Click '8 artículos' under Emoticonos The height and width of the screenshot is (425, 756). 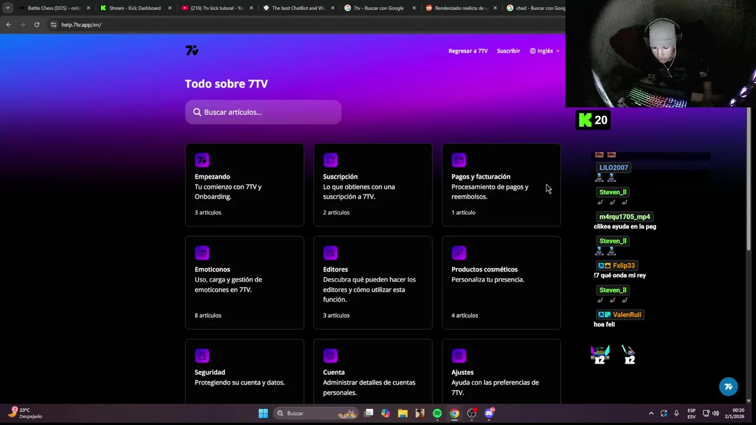coord(208,315)
